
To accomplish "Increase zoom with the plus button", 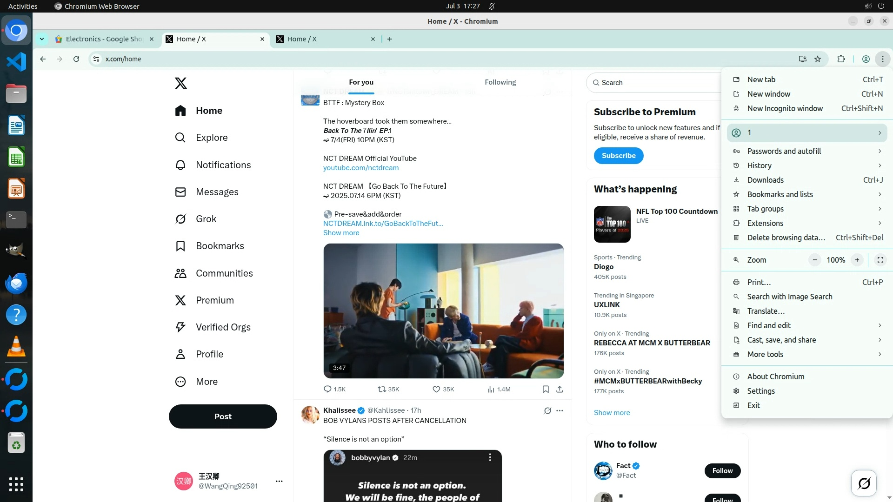I will [x=857, y=260].
